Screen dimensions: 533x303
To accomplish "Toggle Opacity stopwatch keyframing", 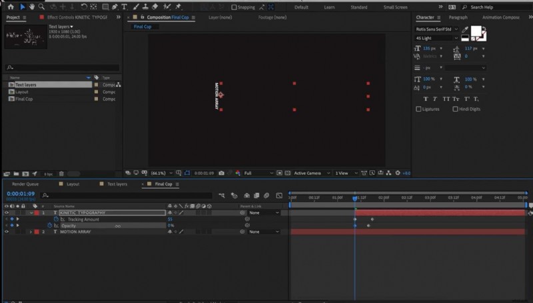I will pos(49,225).
